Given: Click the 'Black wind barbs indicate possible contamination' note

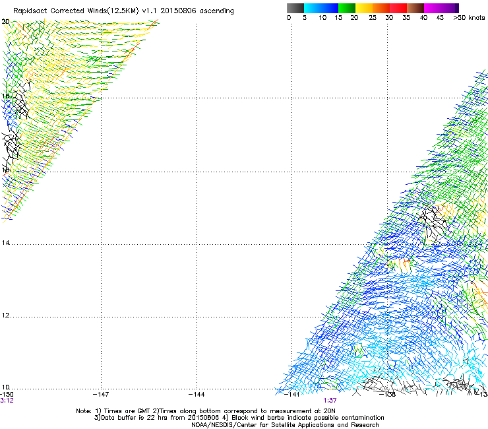Looking at the screenshot, I should click(308, 418).
